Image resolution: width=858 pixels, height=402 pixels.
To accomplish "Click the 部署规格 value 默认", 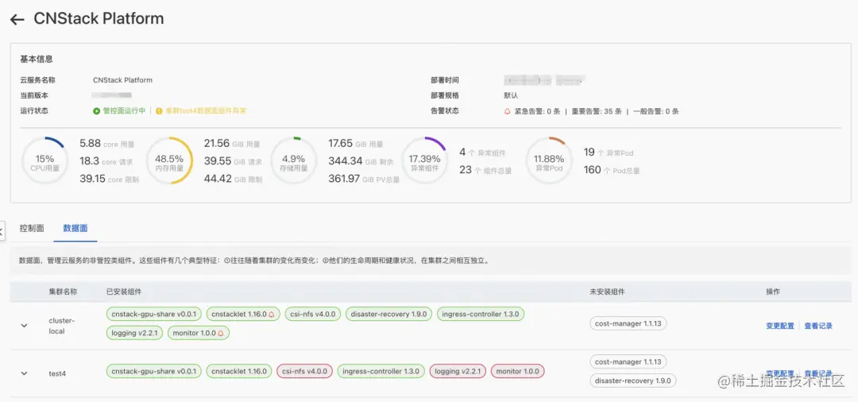I will pyautogui.click(x=511, y=95).
